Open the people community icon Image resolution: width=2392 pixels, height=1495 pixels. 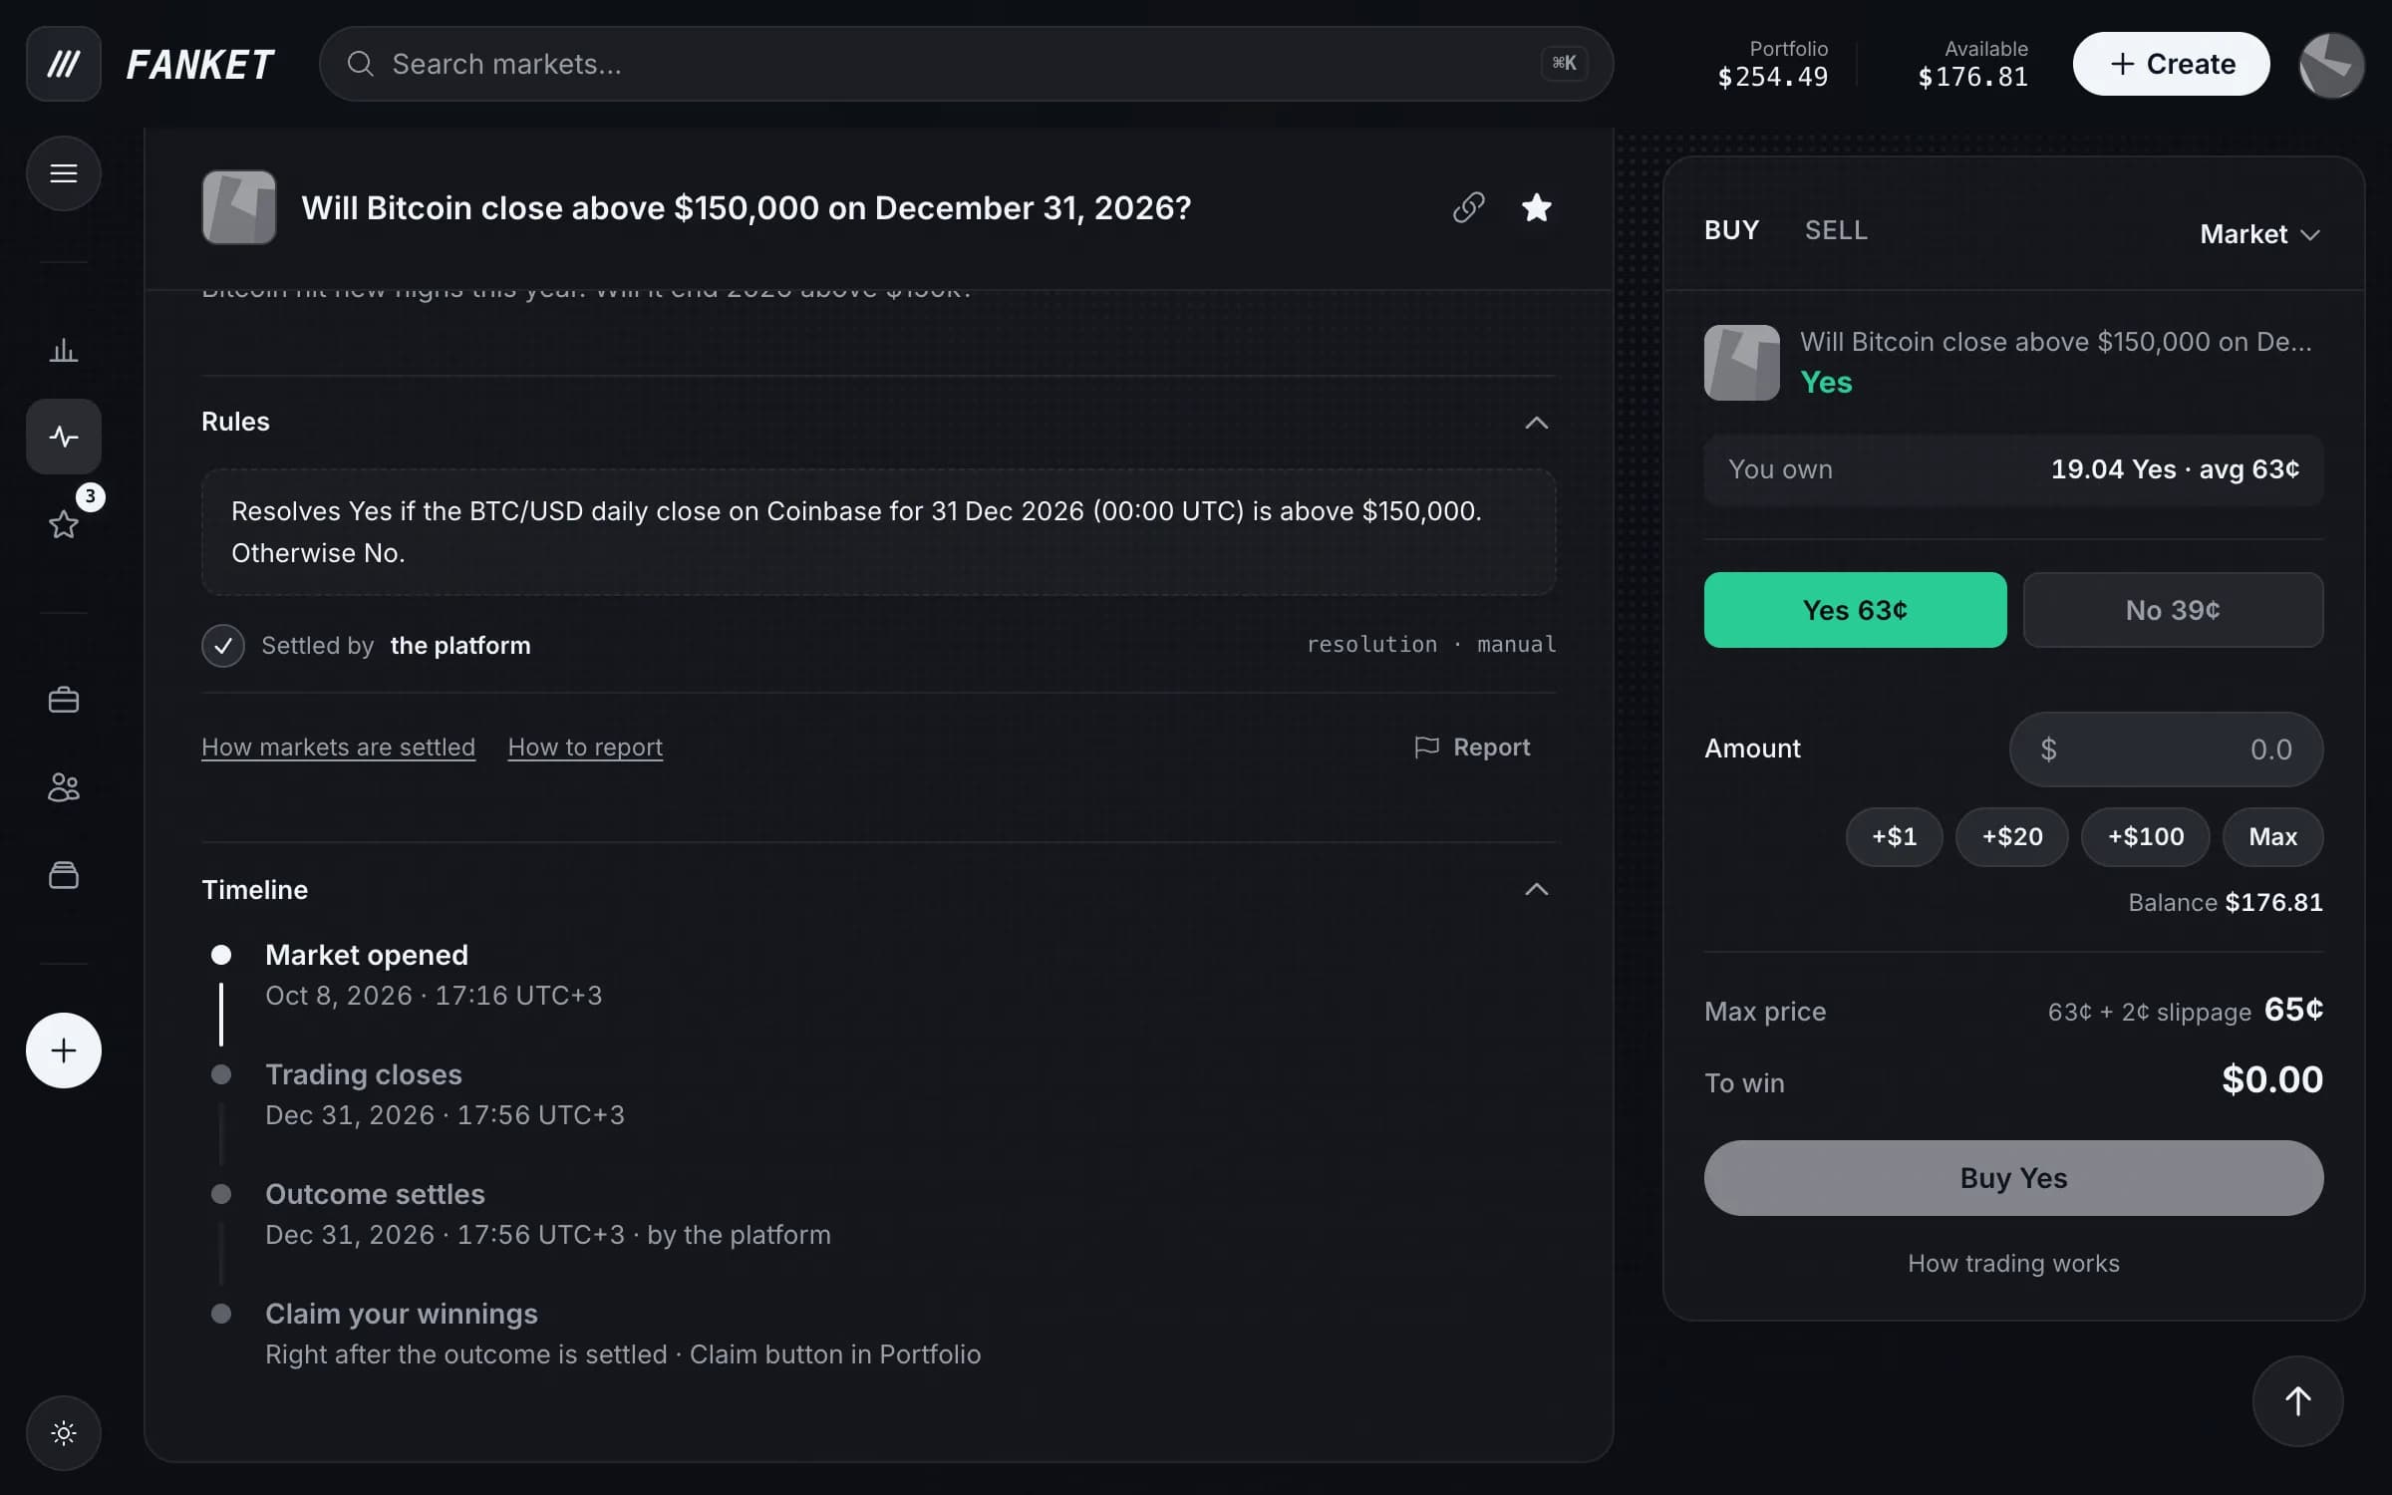pyautogui.click(x=64, y=787)
